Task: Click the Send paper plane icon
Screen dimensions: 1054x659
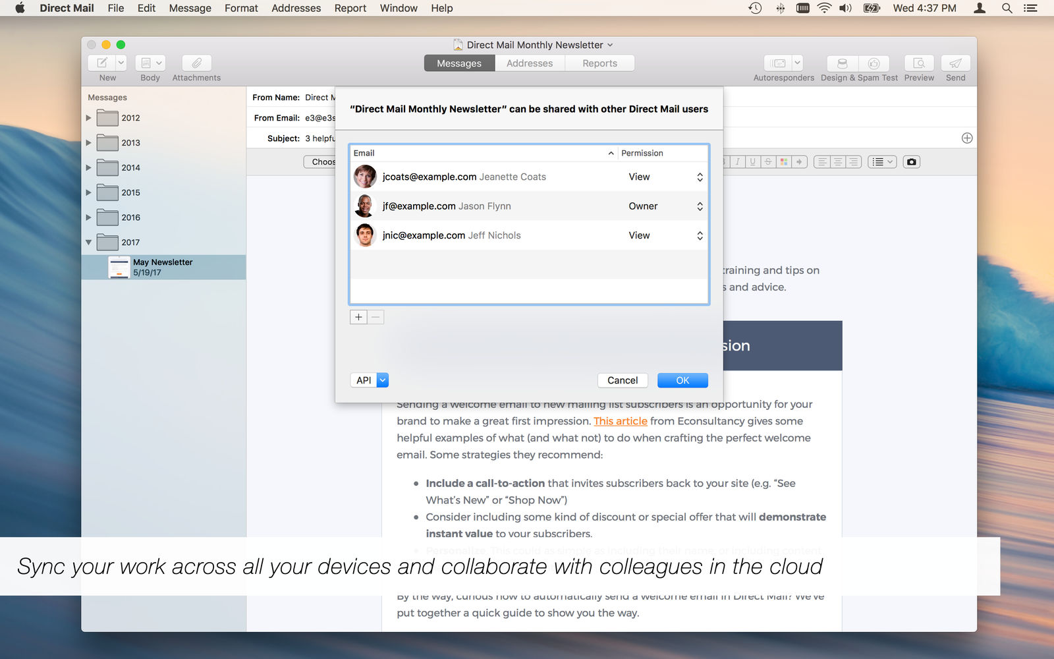Action: [955, 63]
